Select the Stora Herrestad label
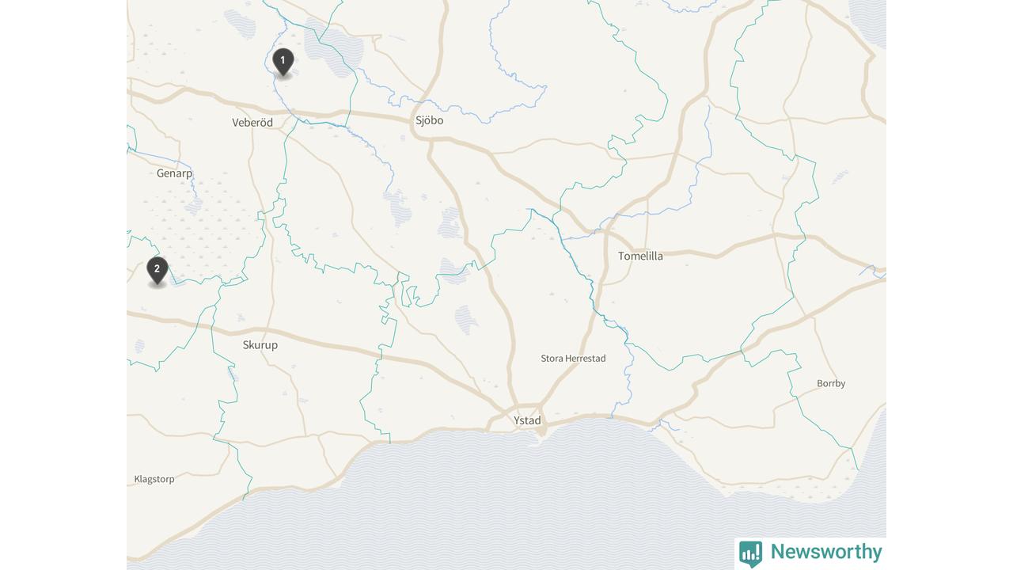 tap(573, 359)
